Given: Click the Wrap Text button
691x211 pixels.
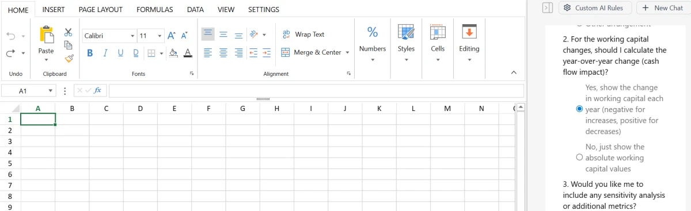Looking at the screenshot, I should [x=303, y=34].
